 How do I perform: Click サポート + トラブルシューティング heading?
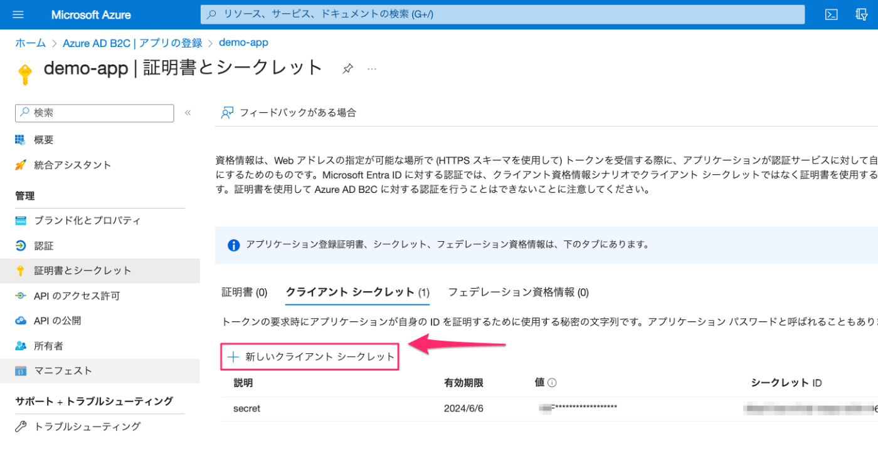94,401
